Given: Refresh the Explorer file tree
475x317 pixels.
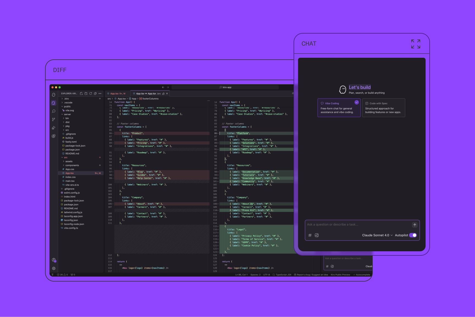Looking at the screenshot, I should coord(90,93).
